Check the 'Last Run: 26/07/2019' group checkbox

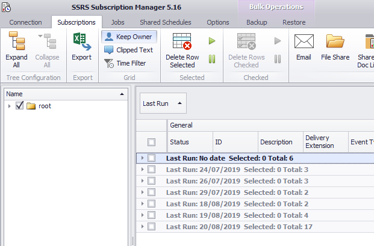pyautogui.click(x=151, y=181)
